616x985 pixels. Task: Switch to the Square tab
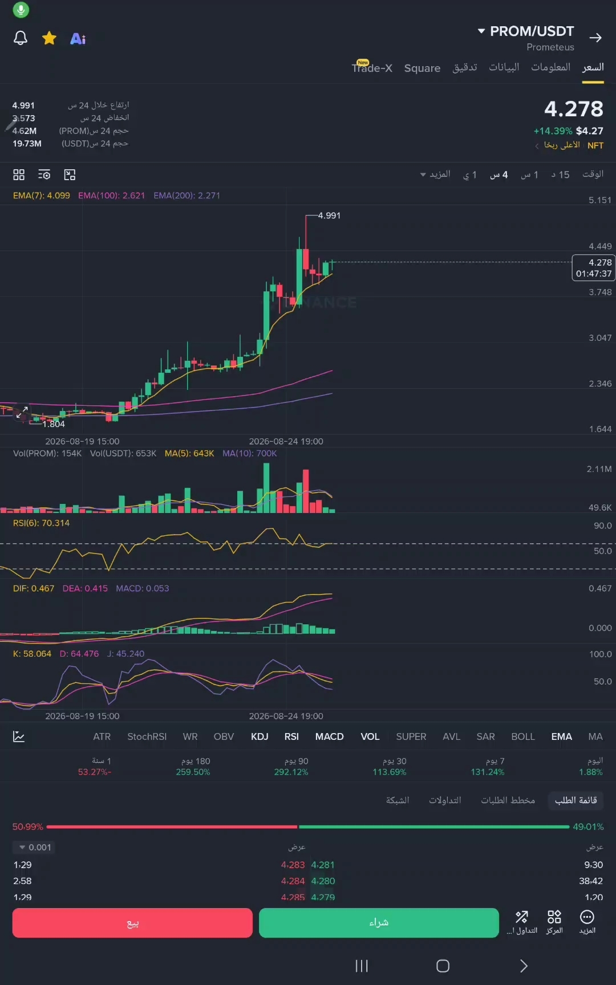[422, 68]
